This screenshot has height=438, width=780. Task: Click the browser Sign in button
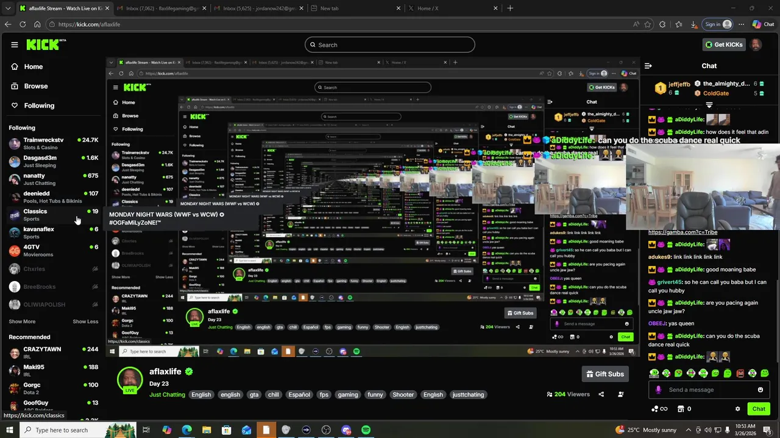coord(718,24)
